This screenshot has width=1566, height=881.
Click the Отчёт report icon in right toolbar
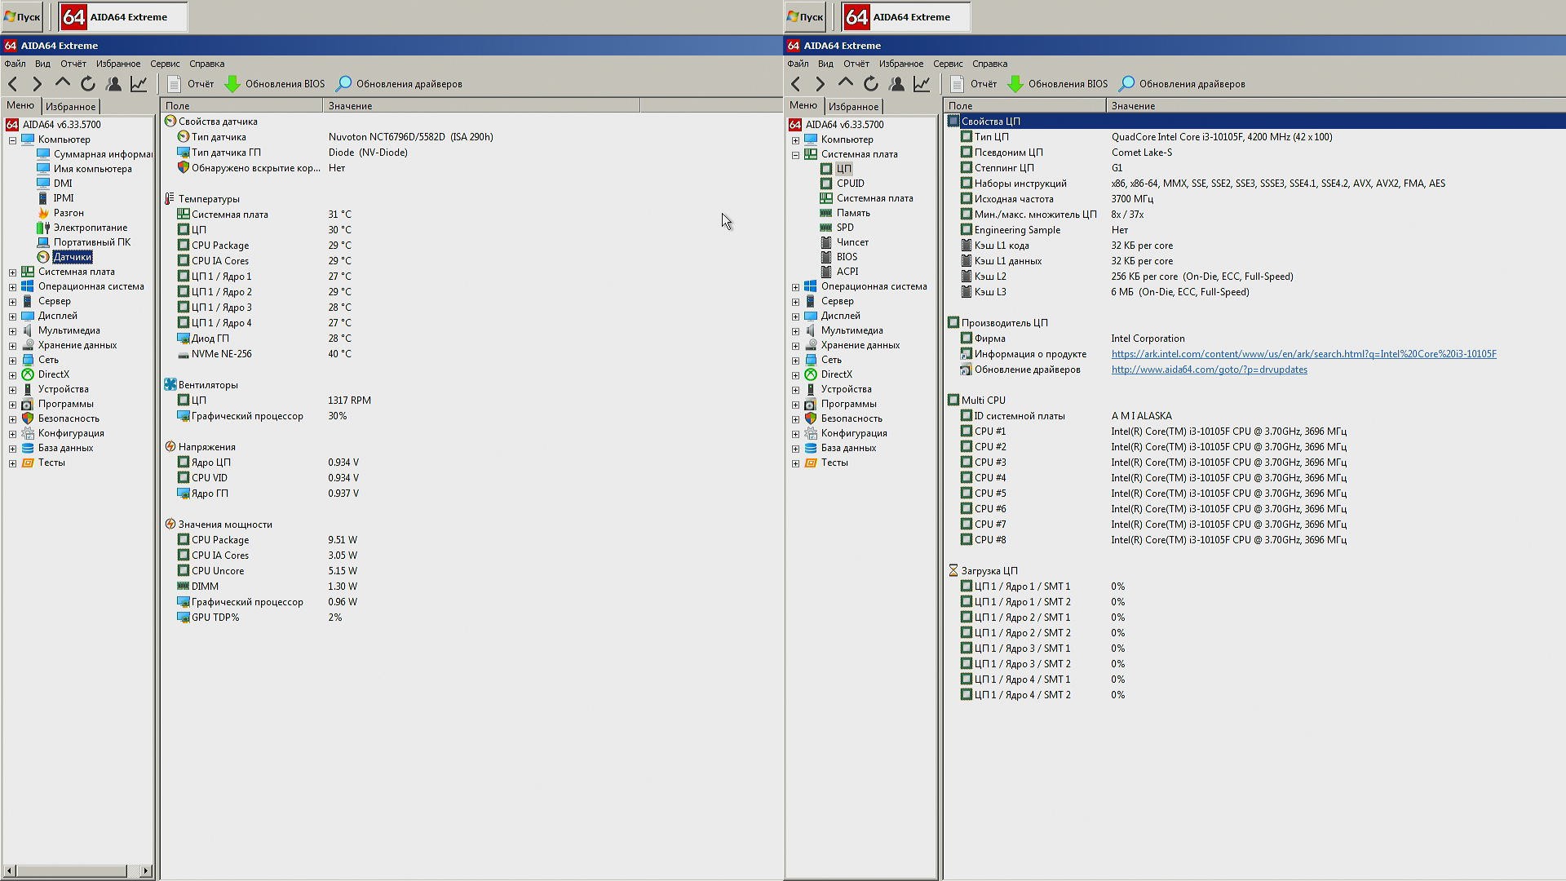coord(957,84)
